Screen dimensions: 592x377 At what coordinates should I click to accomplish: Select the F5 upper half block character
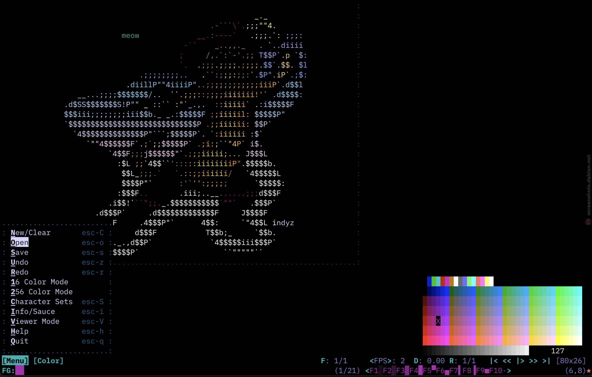click(429, 371)
